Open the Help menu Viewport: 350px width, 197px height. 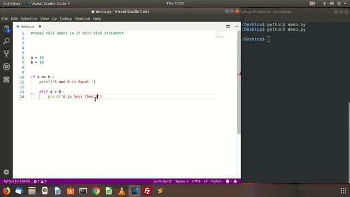97,19
